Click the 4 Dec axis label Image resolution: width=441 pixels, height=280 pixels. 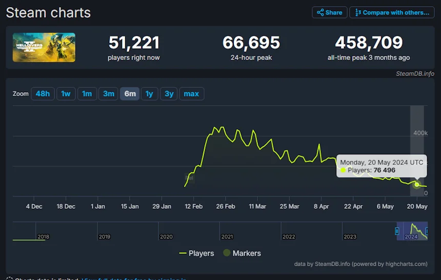(34, 207)
